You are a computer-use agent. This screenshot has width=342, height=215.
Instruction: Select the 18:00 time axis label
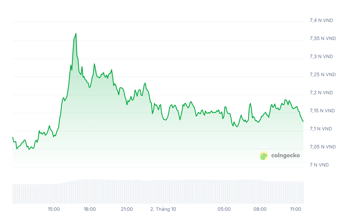tap(90, 209)
